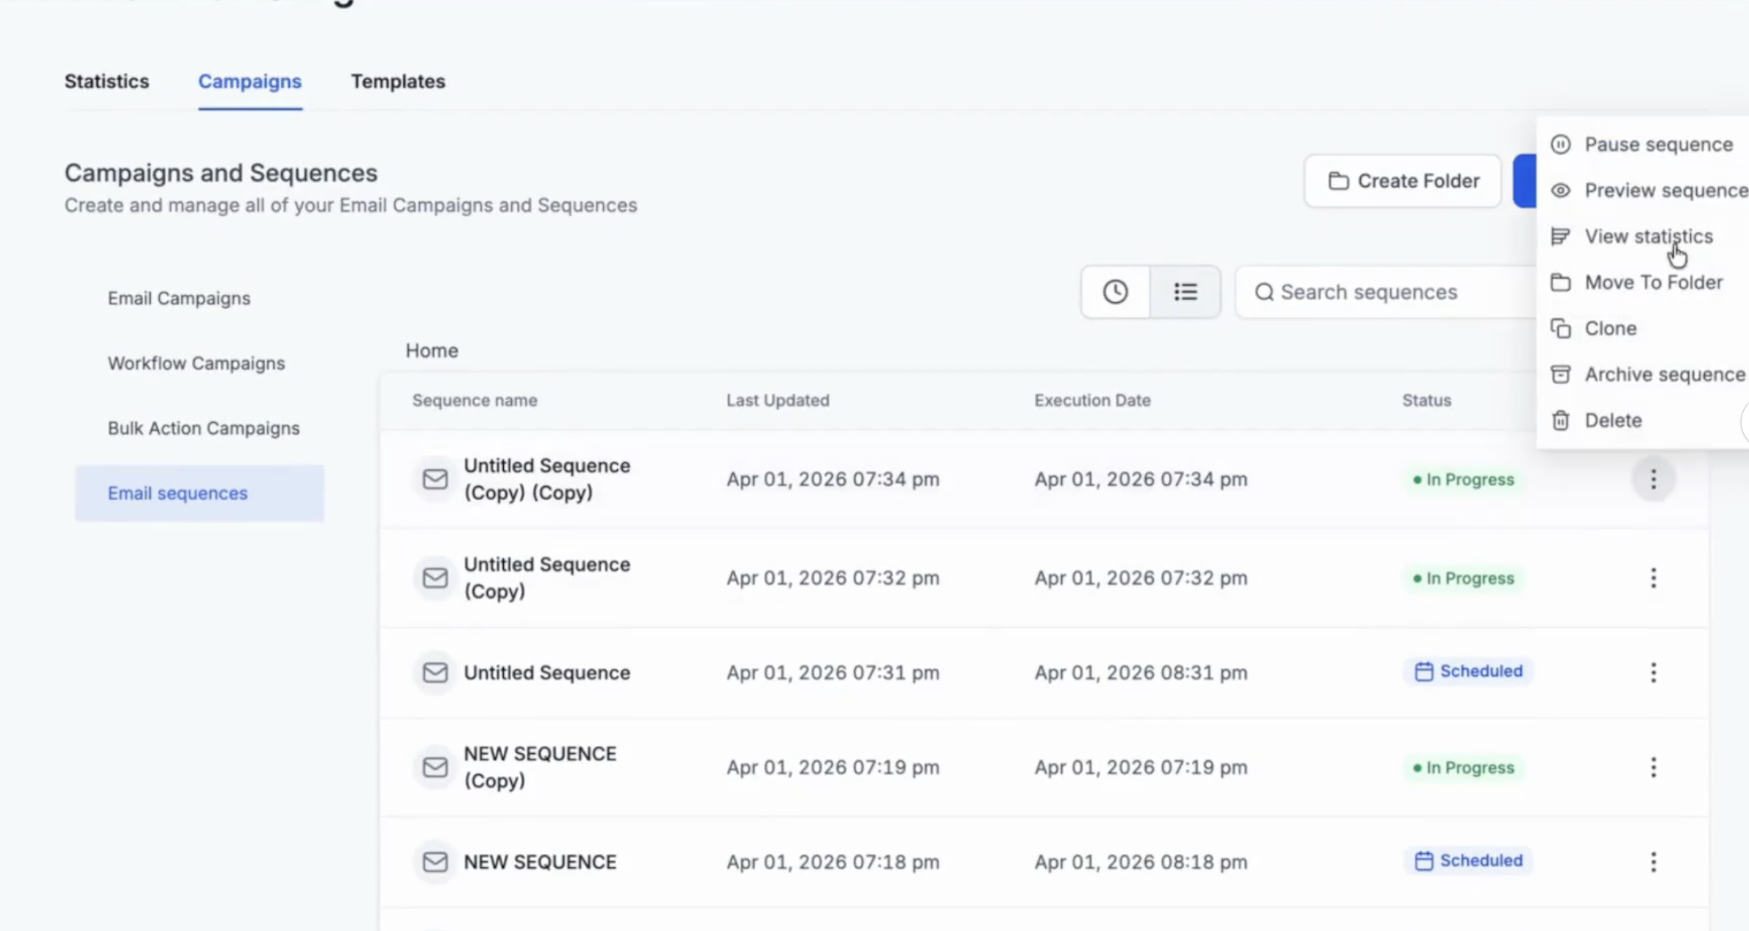Open three-dot menu for NEW SEQUENCE row
The height and width of the screenshot is (931, 1749).
coord(1653,861)
